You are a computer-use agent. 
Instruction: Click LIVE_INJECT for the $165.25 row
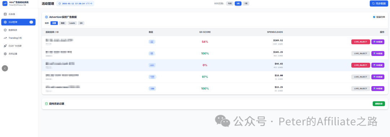click(x=361, y=53)
